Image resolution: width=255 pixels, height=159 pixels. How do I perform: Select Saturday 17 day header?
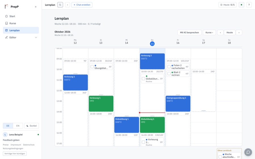(203, 42)
